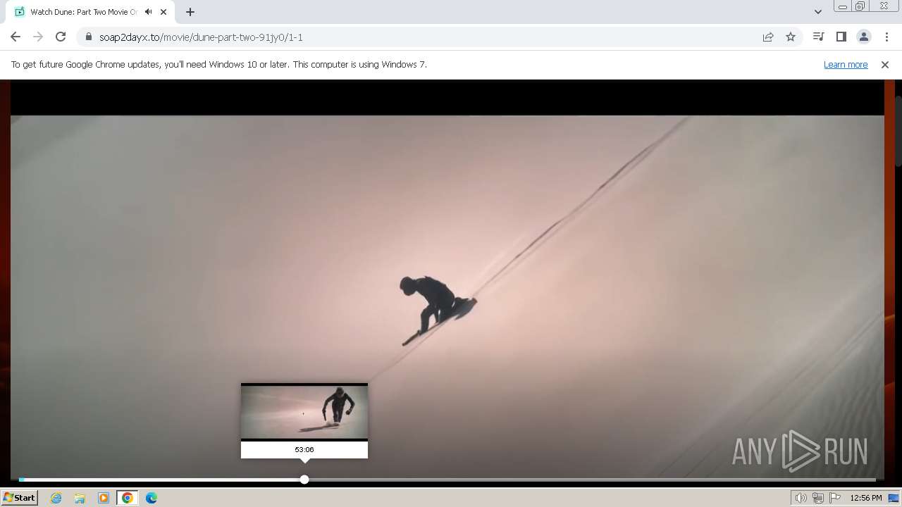Open the Chrome profile avatar
The width and height of the screenshot is (902, 507).
click(864, 37)
